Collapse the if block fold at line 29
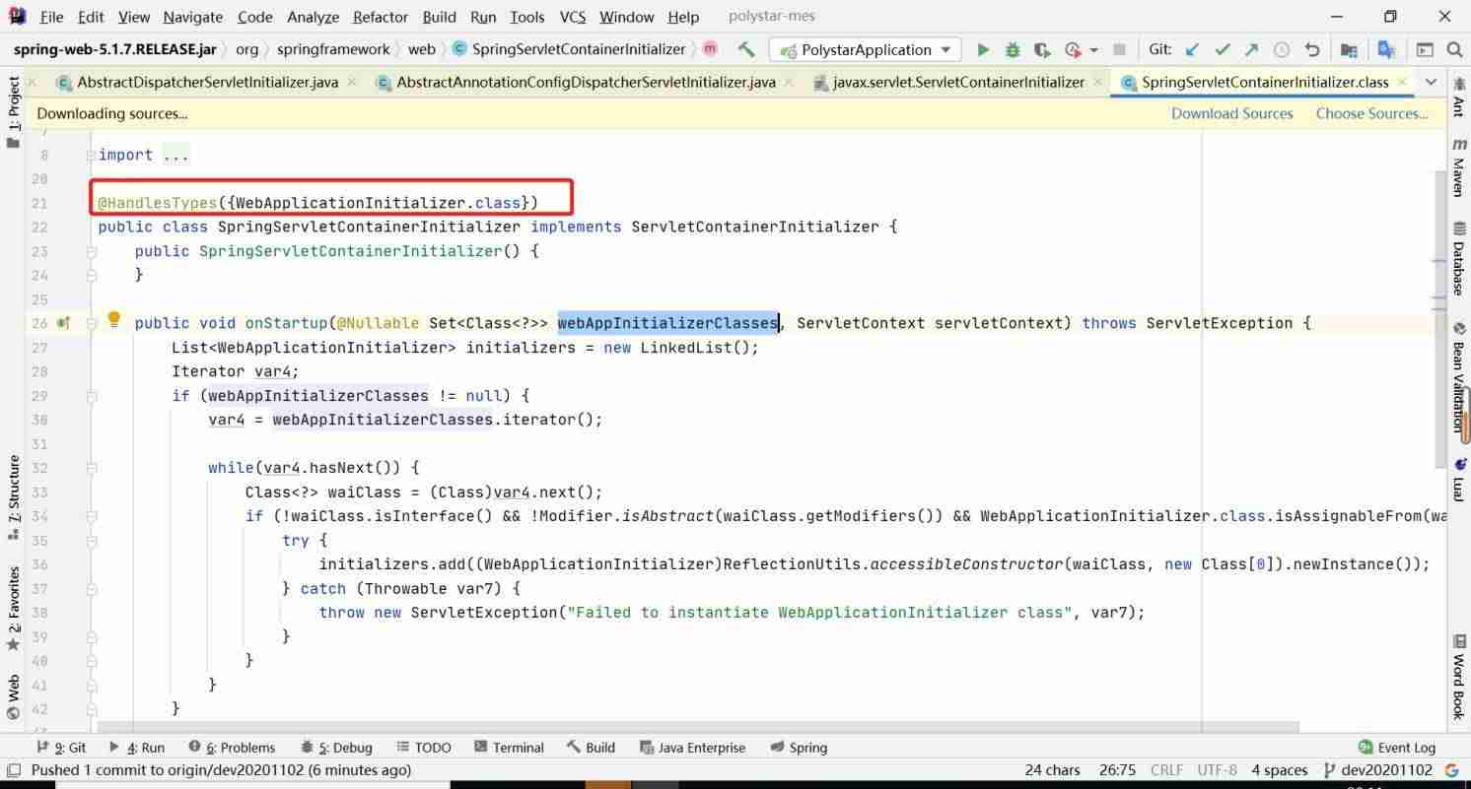1471x789 pixels. [92, 396]
